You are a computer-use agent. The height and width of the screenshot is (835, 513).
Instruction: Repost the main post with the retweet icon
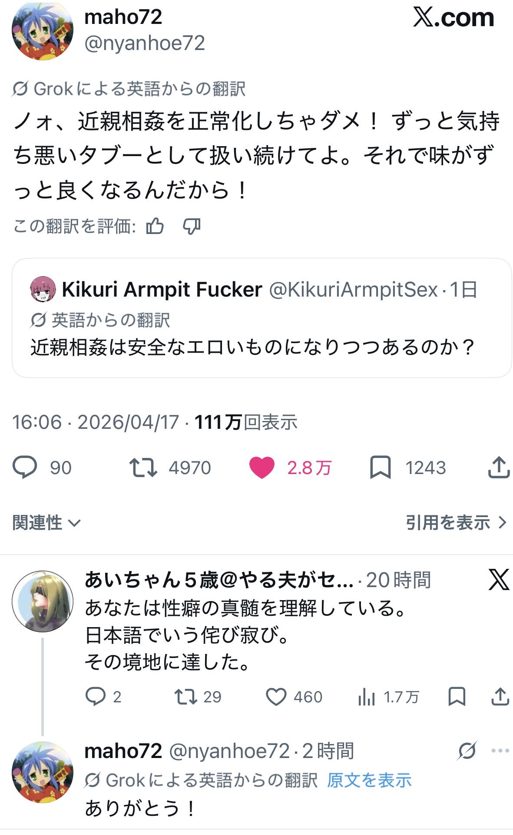click(x=143, y=468)
